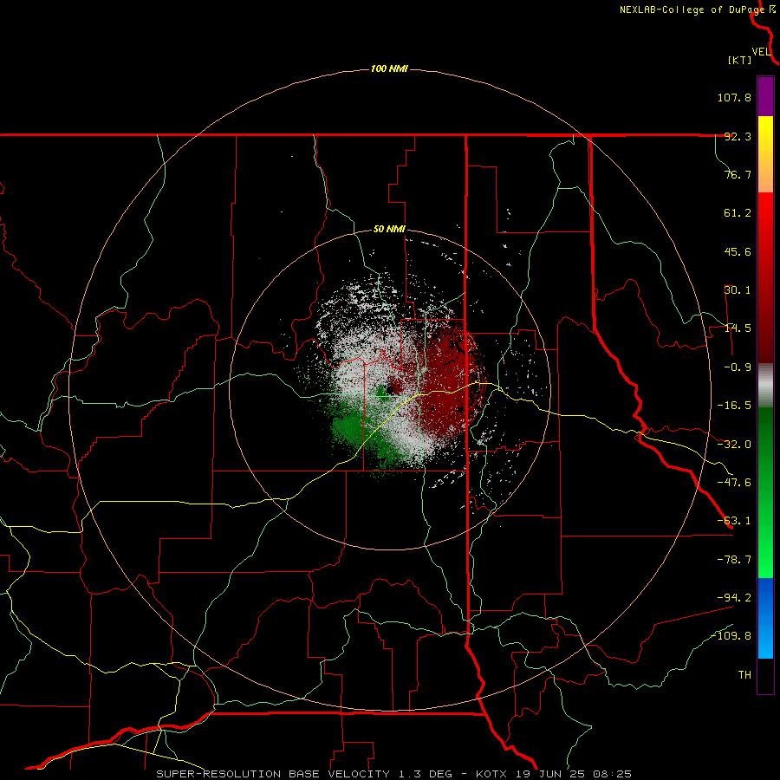Pick the blue segment of velocity color bar

tap(765, 618)
